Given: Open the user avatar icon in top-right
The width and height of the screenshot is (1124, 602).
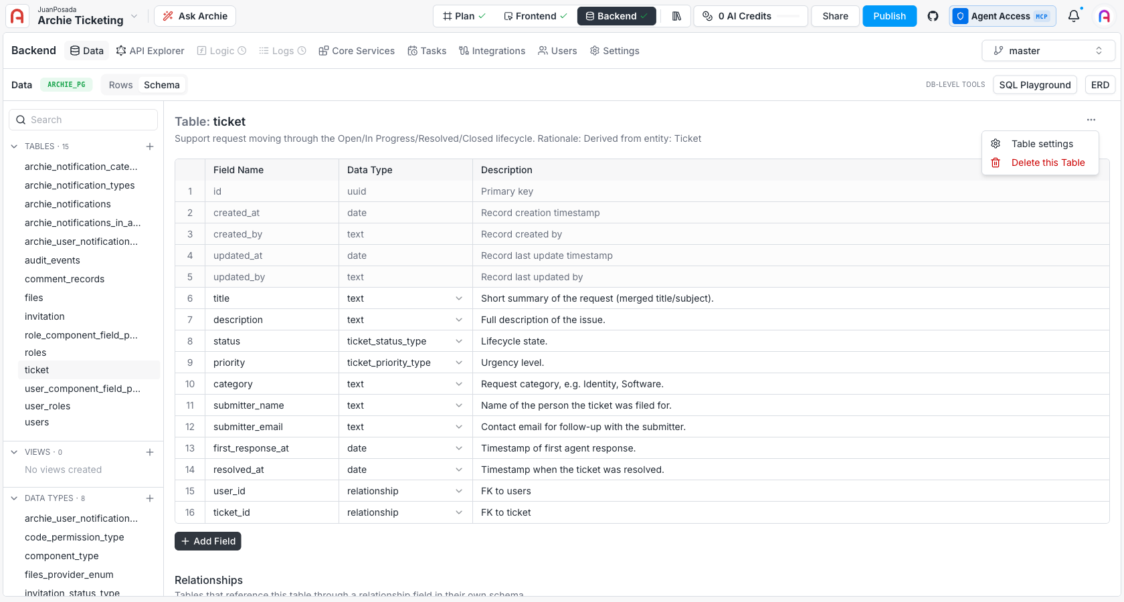Looking at the screenshot, I should pyautogui.click(x=1105, y=16).
